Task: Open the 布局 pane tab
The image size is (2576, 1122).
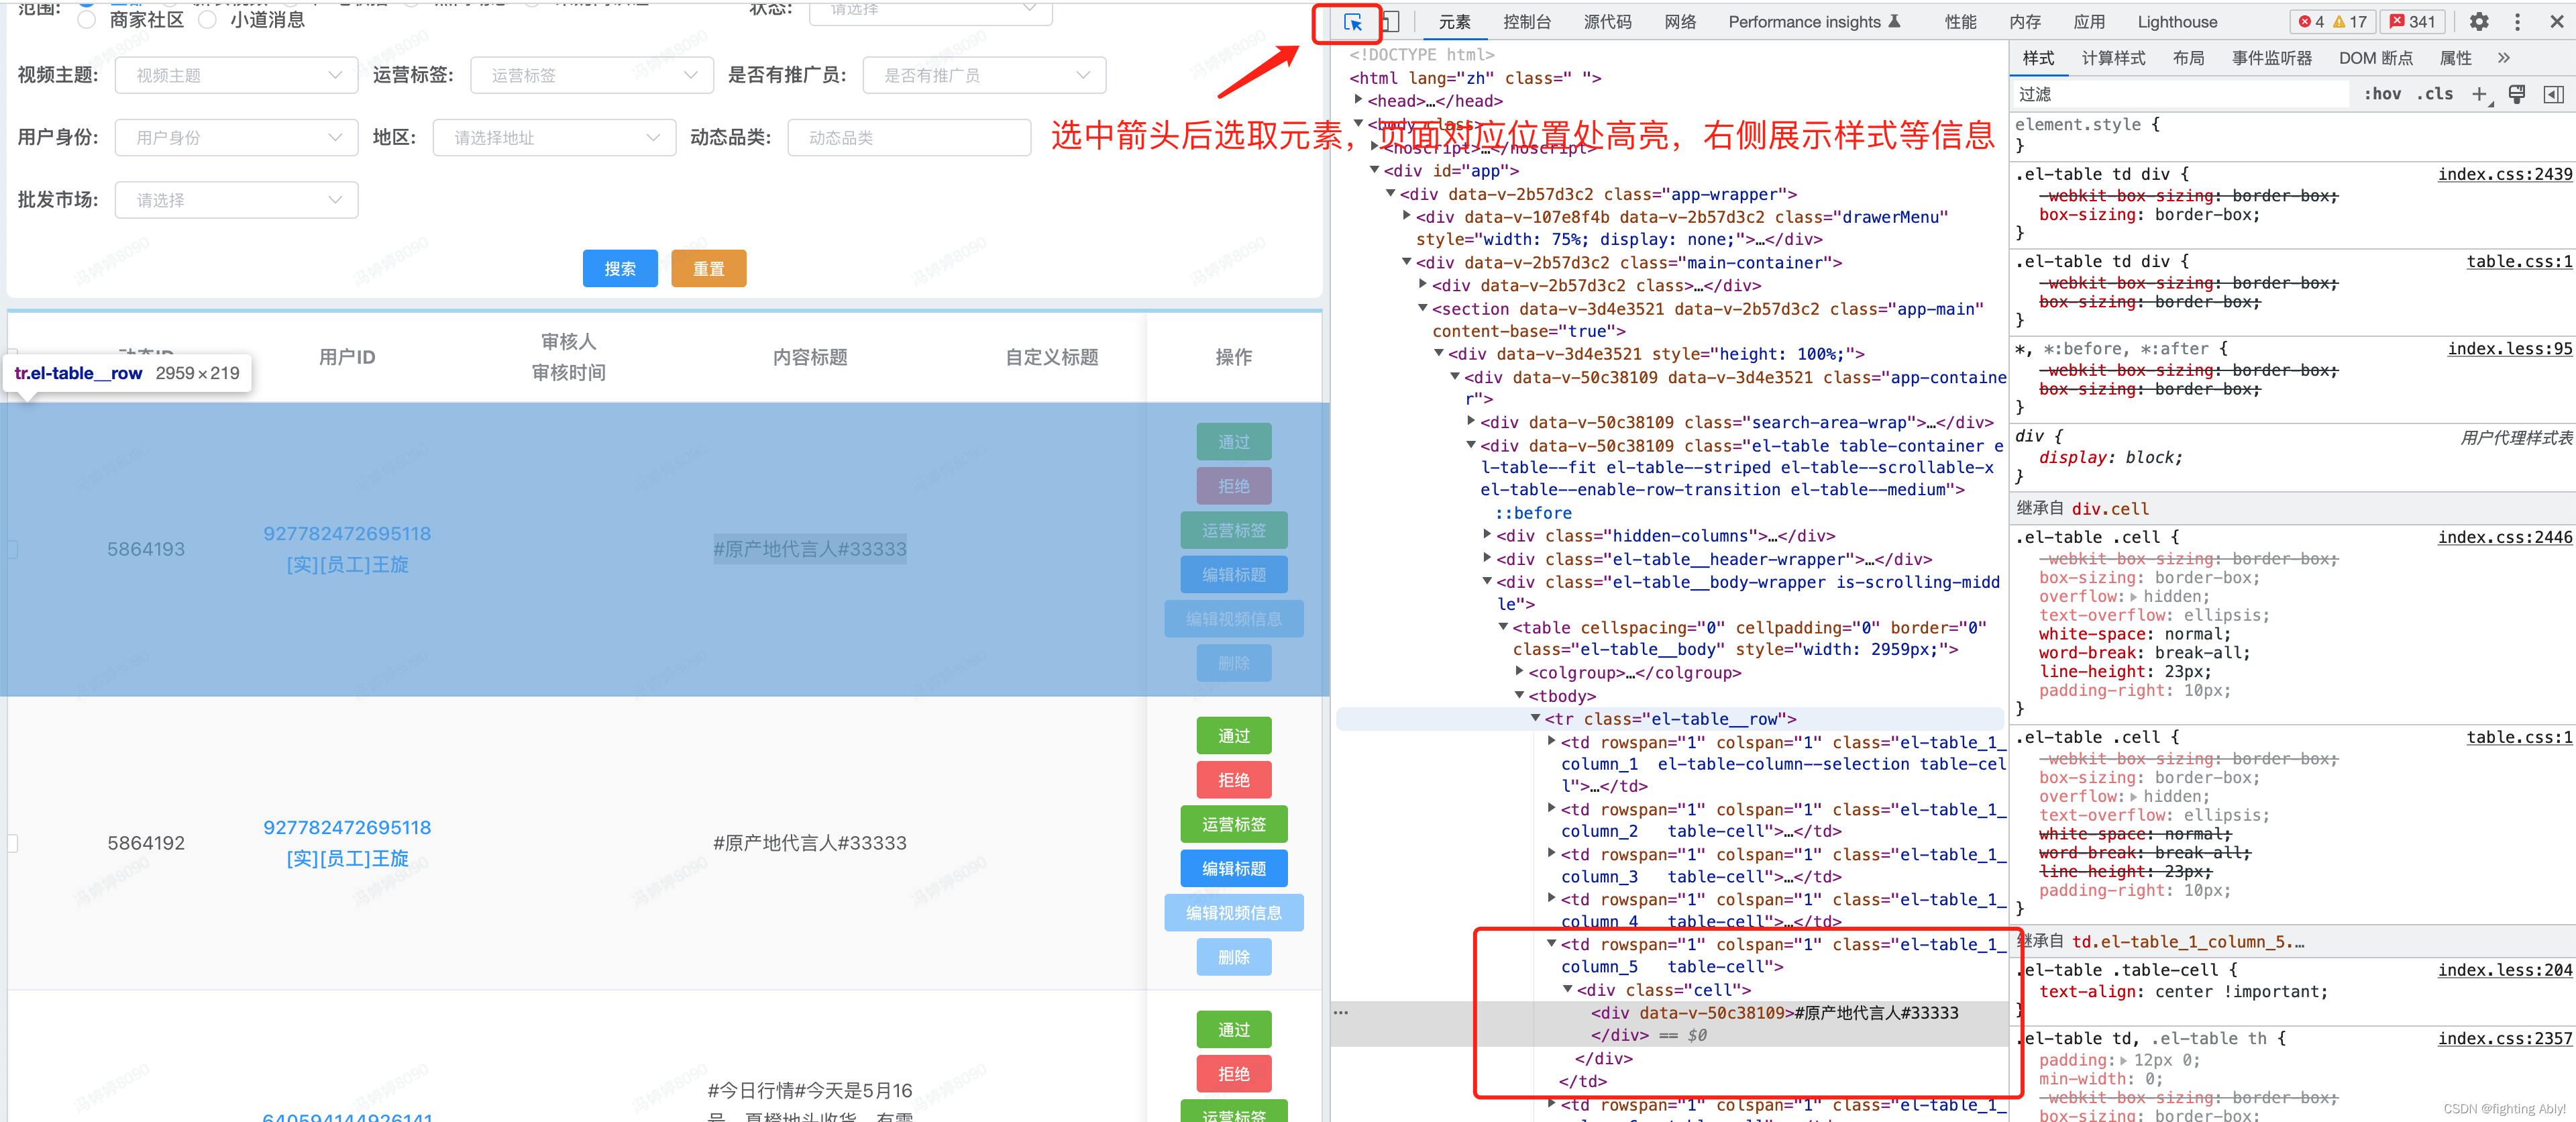Action: click(2188, 58)
